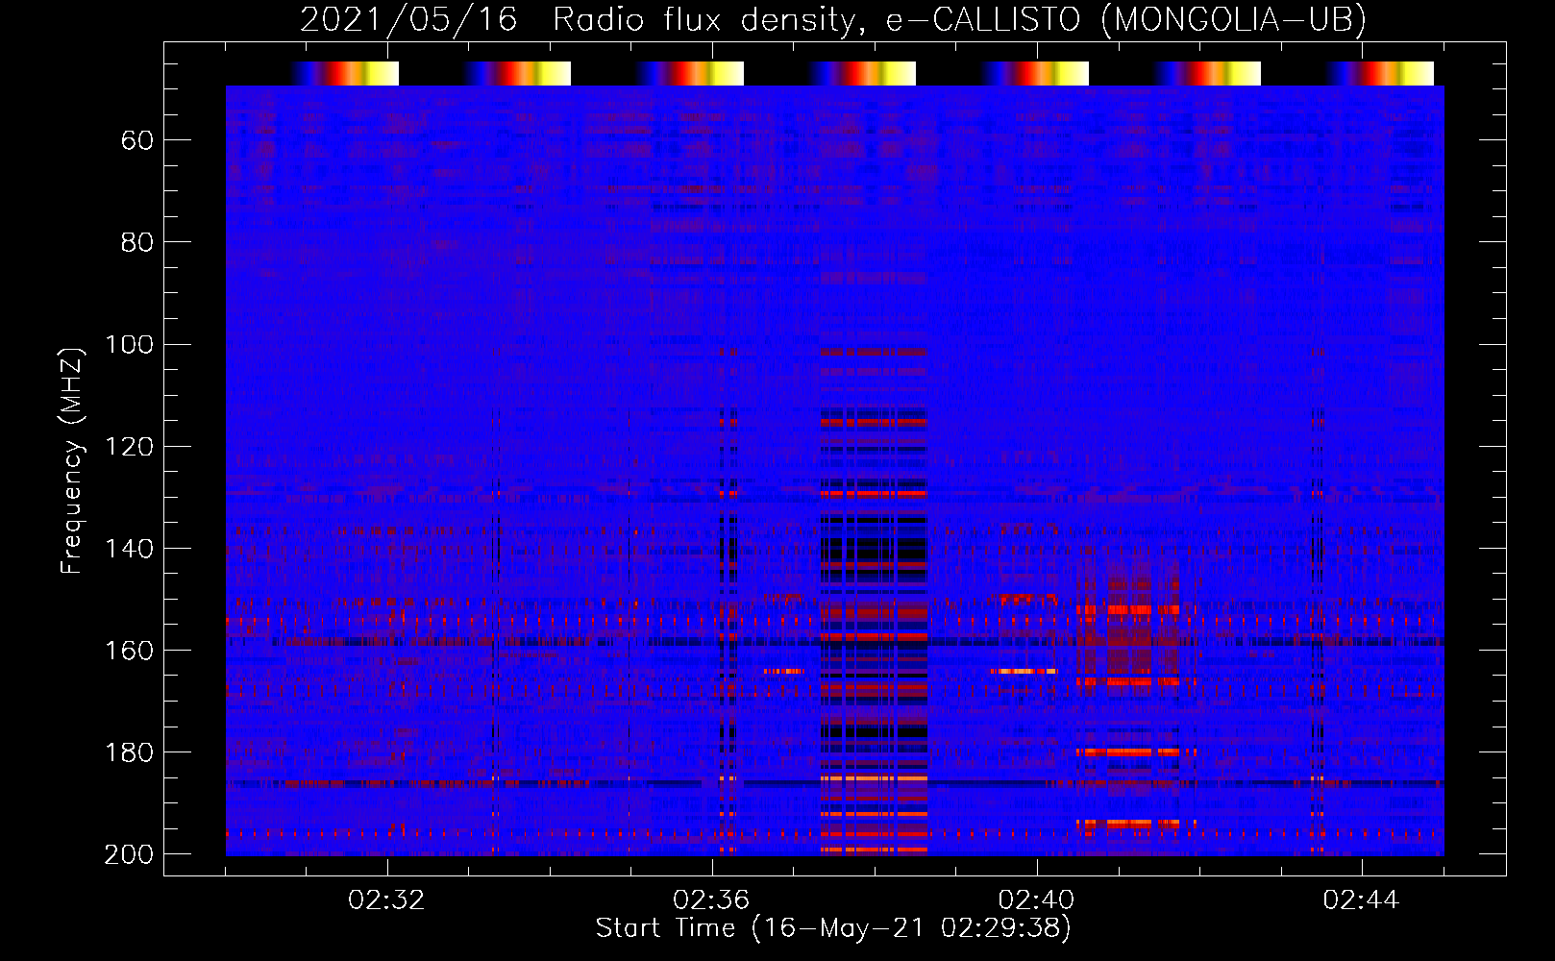The image size is (1555, 961).
Task: Click the 80 frequency tick label
Action: tap(137, 243)
